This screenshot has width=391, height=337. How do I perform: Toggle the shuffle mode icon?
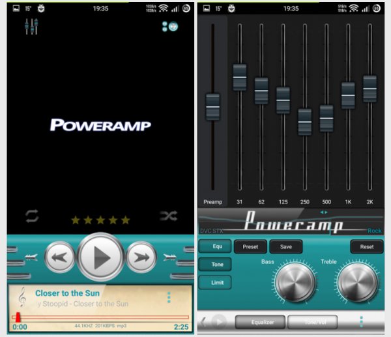pyautogui.click(x=169, y=216)
